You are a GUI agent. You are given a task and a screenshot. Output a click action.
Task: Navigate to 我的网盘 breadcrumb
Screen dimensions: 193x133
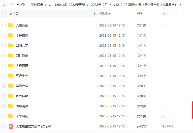click(x=37, y=5)
